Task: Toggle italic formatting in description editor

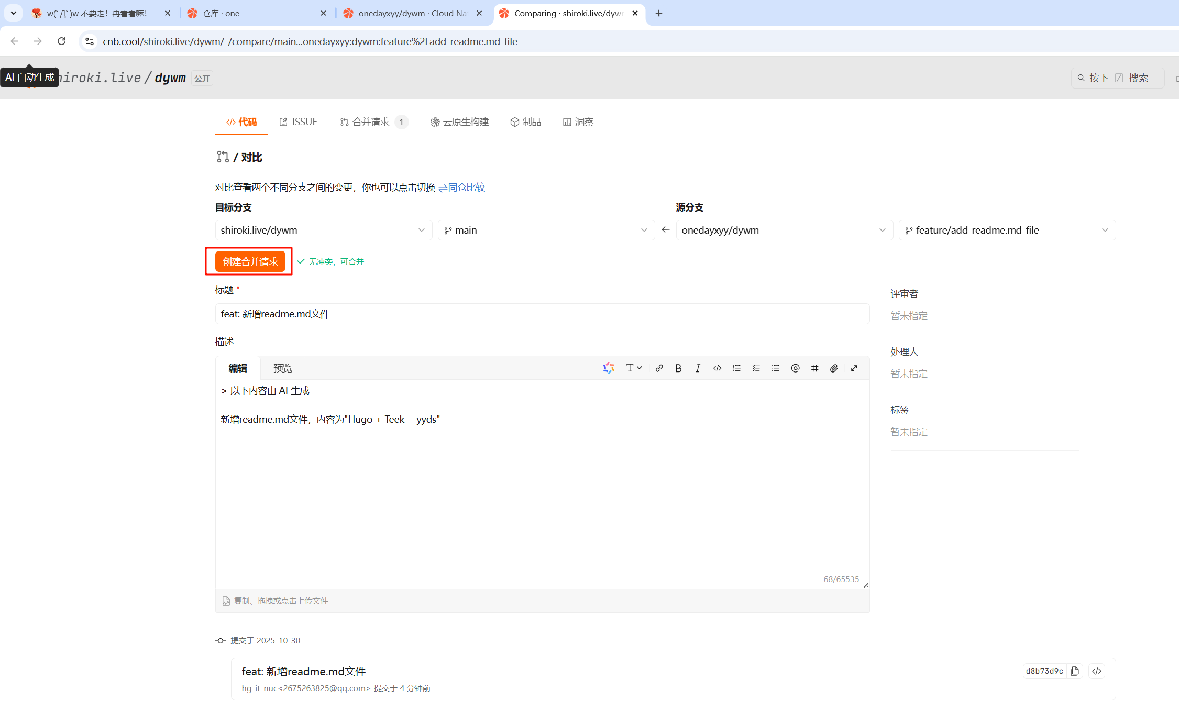Action: [x=698, y=368]
